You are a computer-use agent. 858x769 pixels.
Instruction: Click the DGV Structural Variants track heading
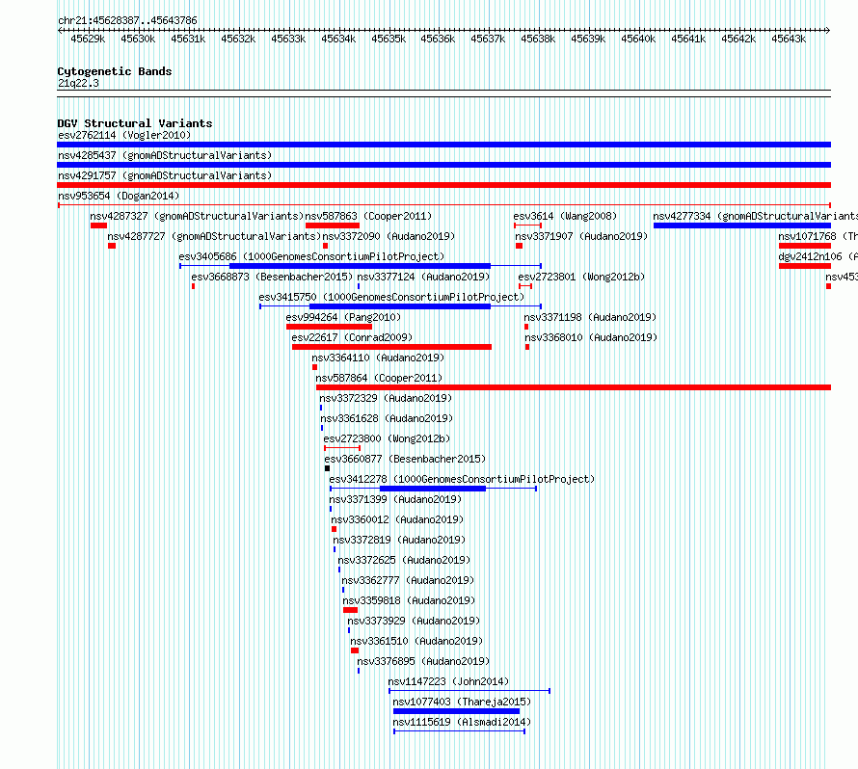point(135,123)
